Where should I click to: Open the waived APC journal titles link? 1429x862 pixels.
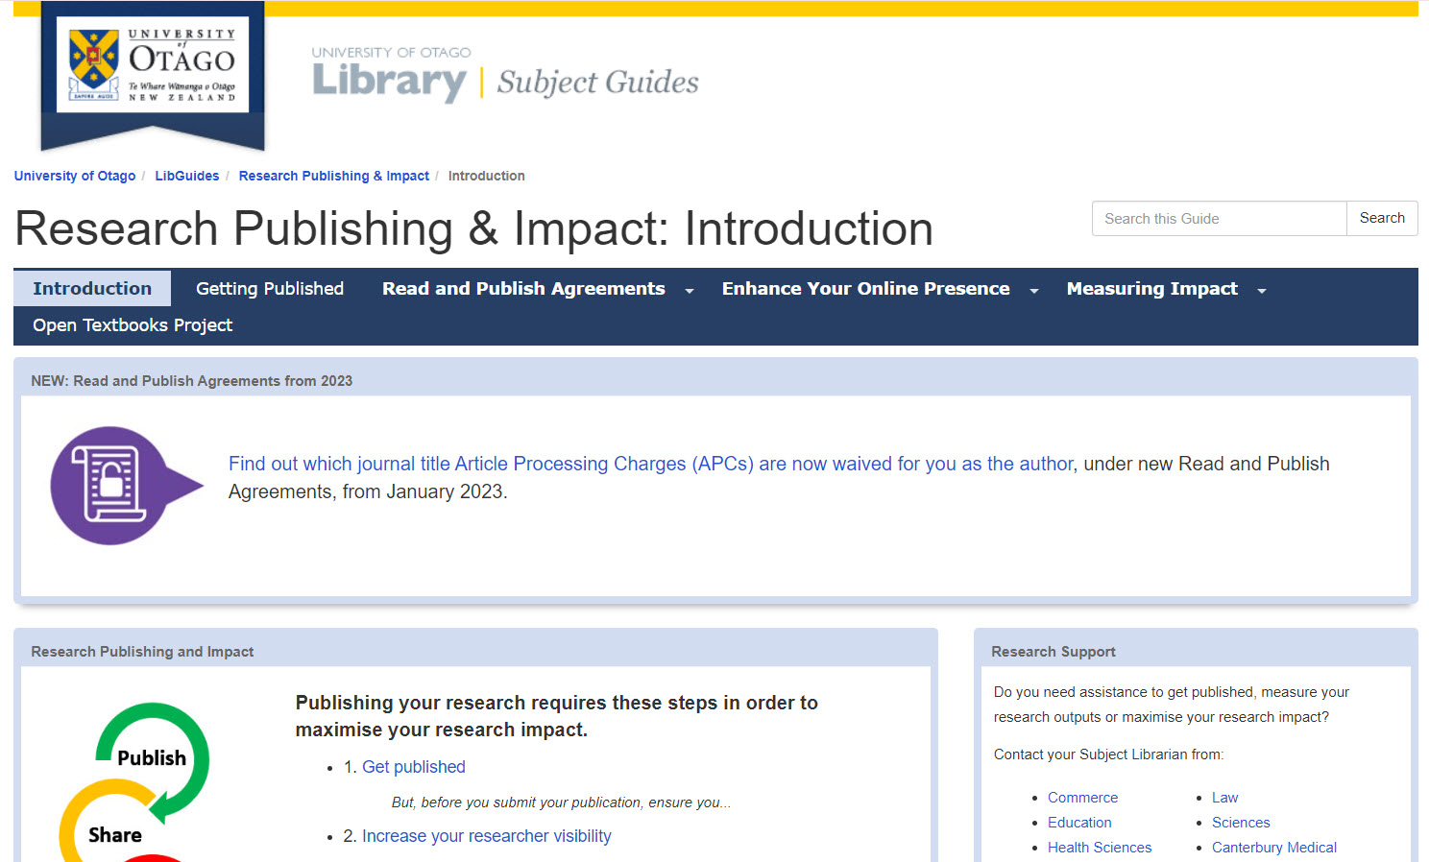coord(650,464)
